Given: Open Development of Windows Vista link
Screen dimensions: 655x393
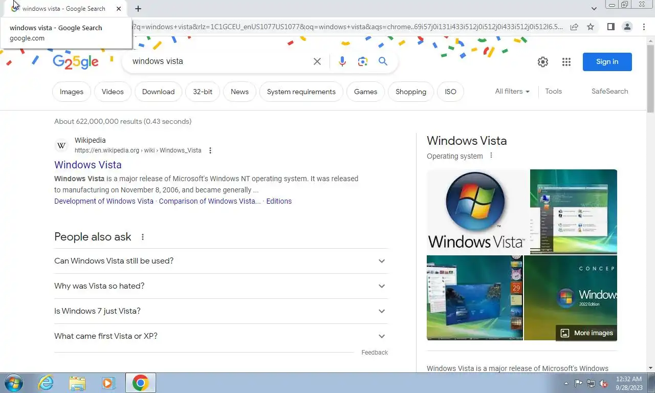Looking at the screenshot, I should click(x=104, y=201).
